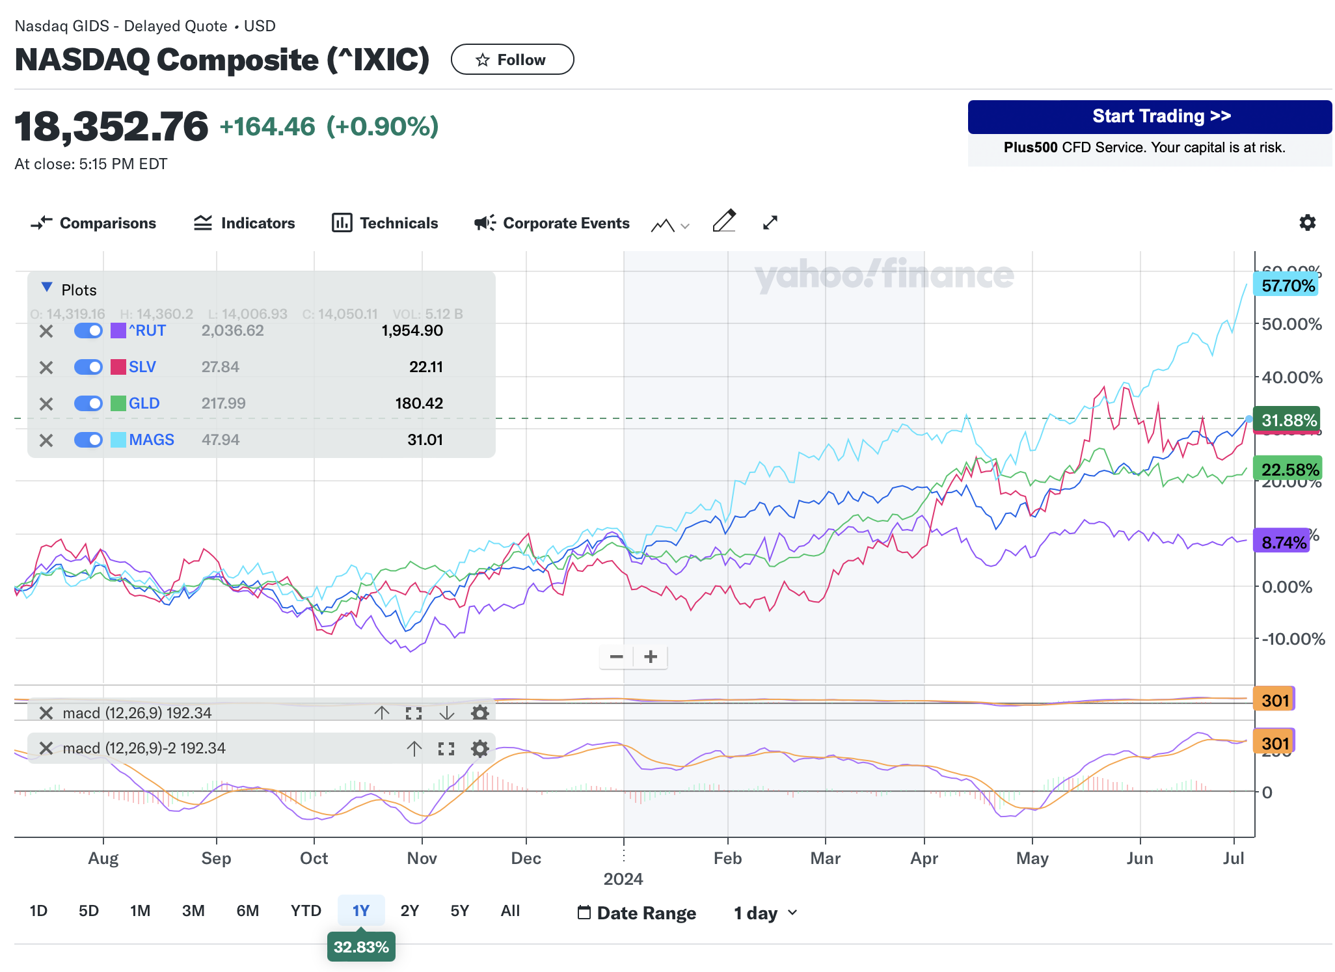Collapse the Plots legend panel
1335x972 pixels.
47,288
